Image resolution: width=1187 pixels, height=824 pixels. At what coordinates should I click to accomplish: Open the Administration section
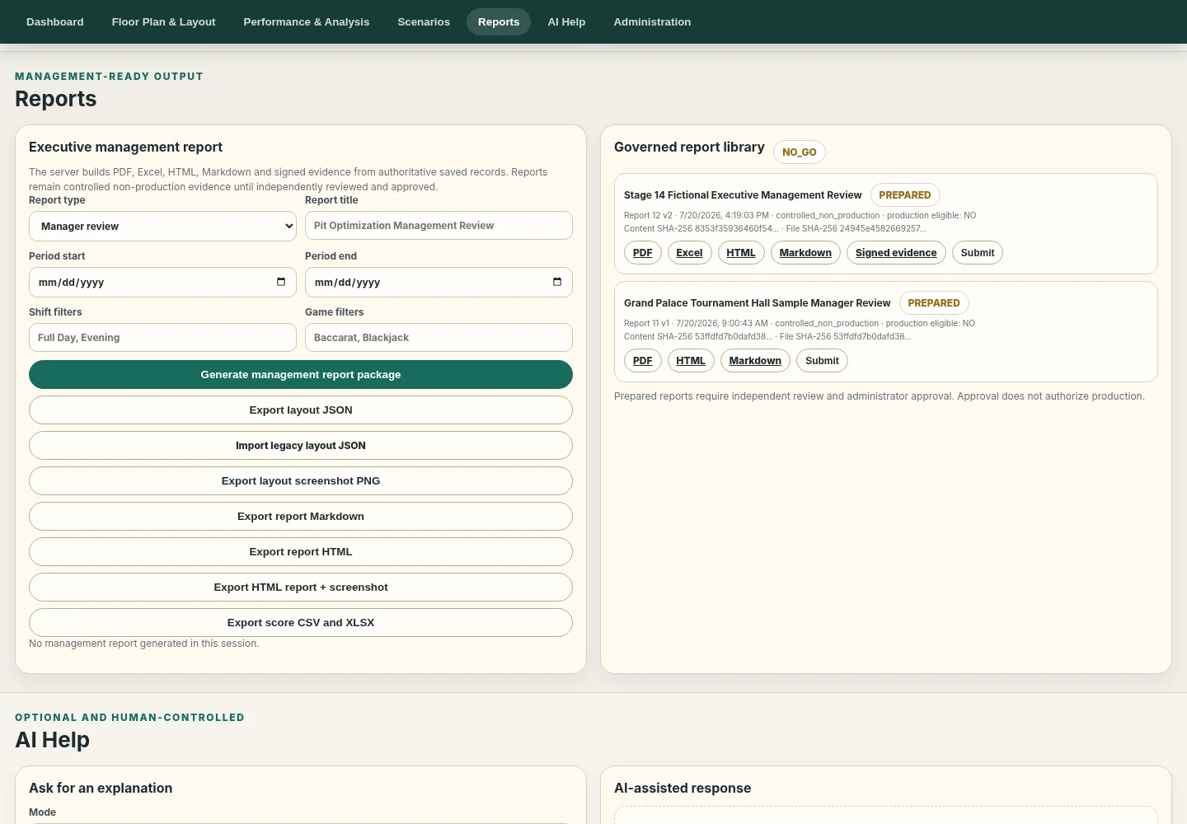click(x=652, y=22)
